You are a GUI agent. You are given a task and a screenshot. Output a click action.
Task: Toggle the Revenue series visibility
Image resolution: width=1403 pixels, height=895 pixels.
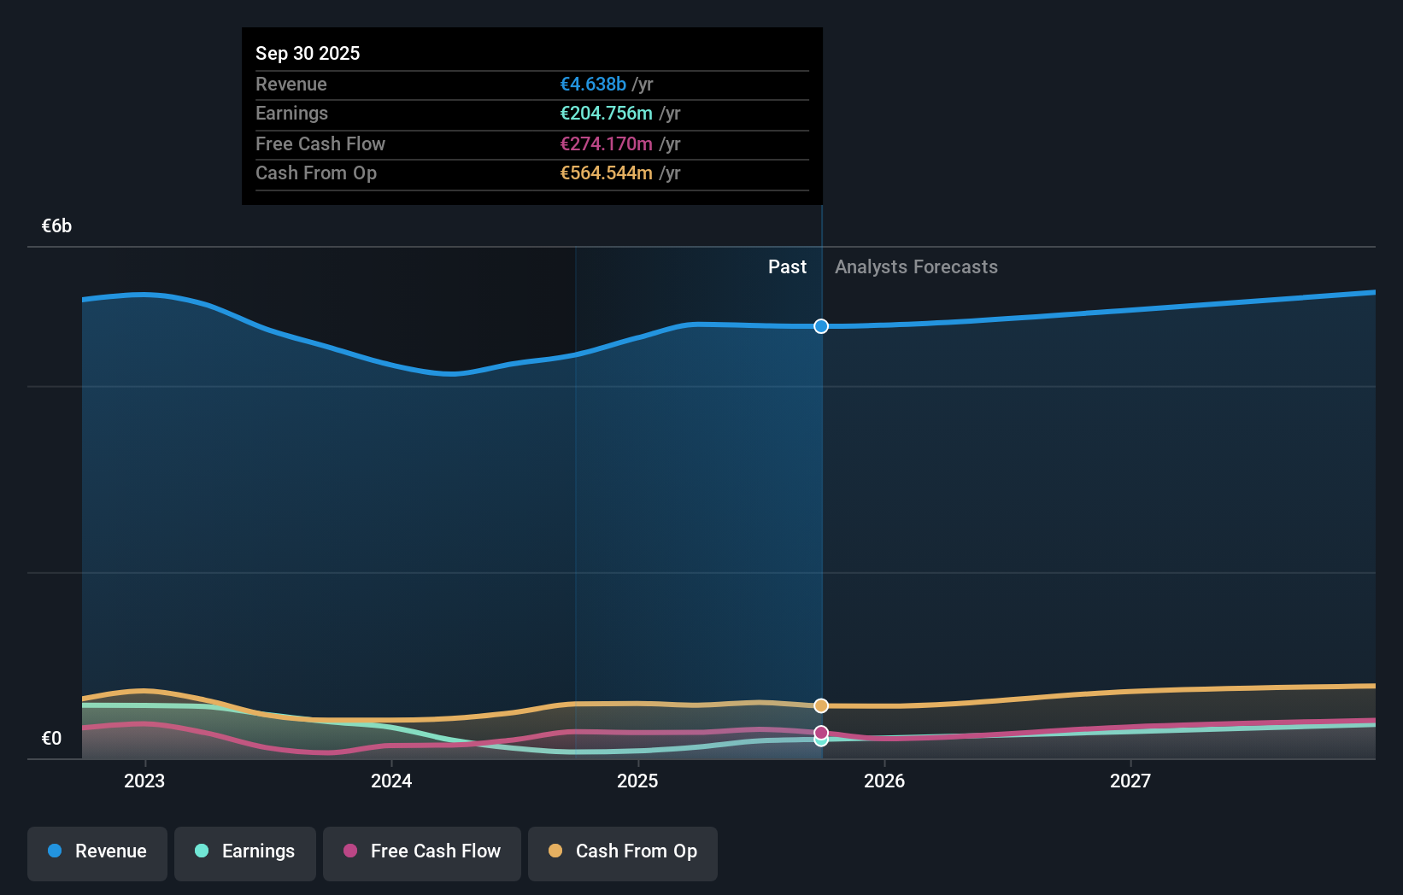point(97,853)
